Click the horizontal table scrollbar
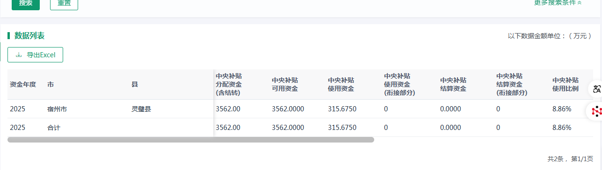Image resolution: width=602 pixels, height=170 pixels. [x=191, y=139]
